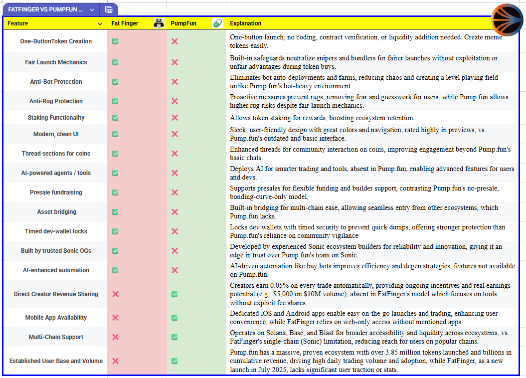Select the Asset bridging feature cell
The width and height of the screenshot is (526, 378).
coord(56,212)
